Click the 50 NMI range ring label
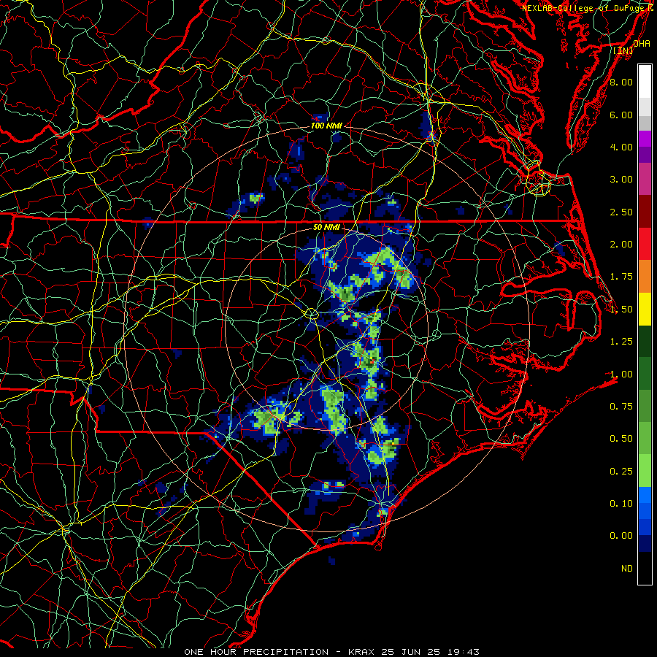The height and width of the screenshot is (657, 657). pyautogui.click(x=326, y=228)
